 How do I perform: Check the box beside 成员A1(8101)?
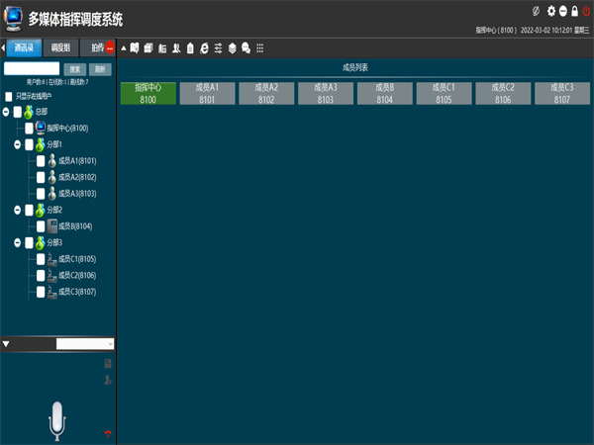pos(42,160)
